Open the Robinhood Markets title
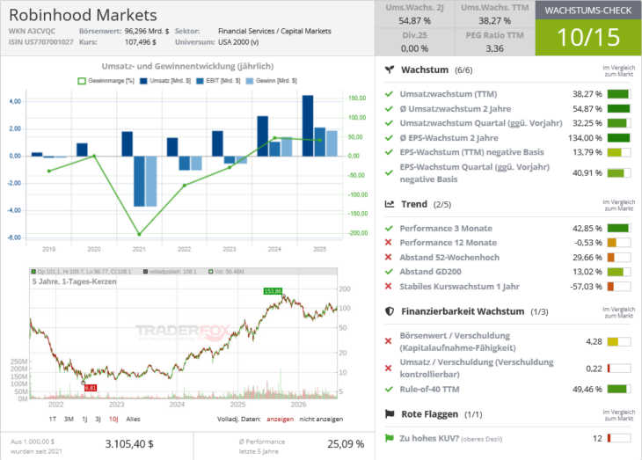This screenshot has height=460, width=642. [84, 15]
